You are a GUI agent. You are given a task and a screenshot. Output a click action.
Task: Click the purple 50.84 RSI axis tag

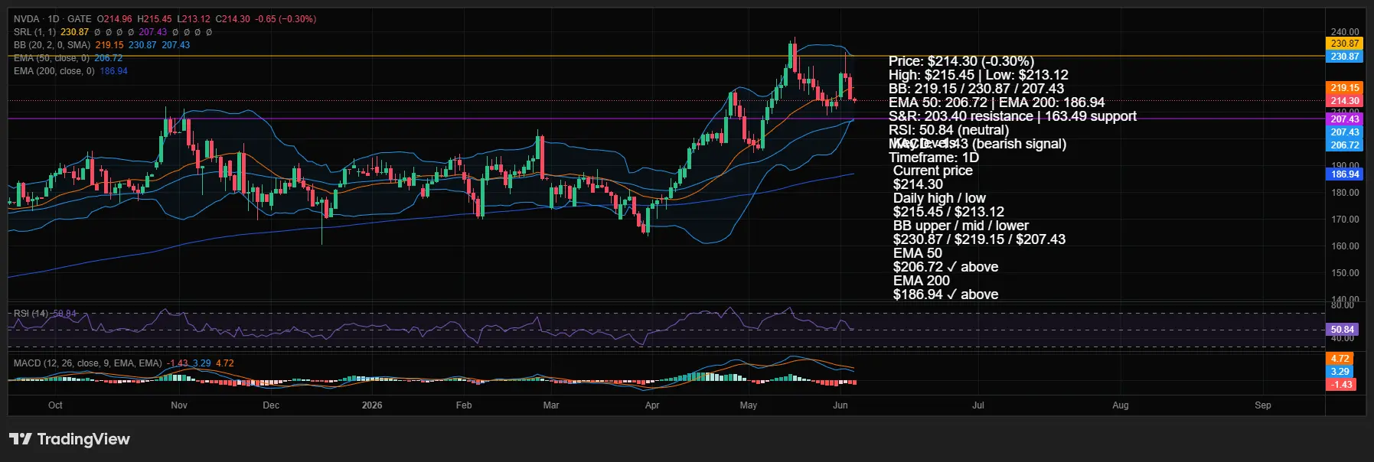pyautogui.click(x=1342, y=330)
